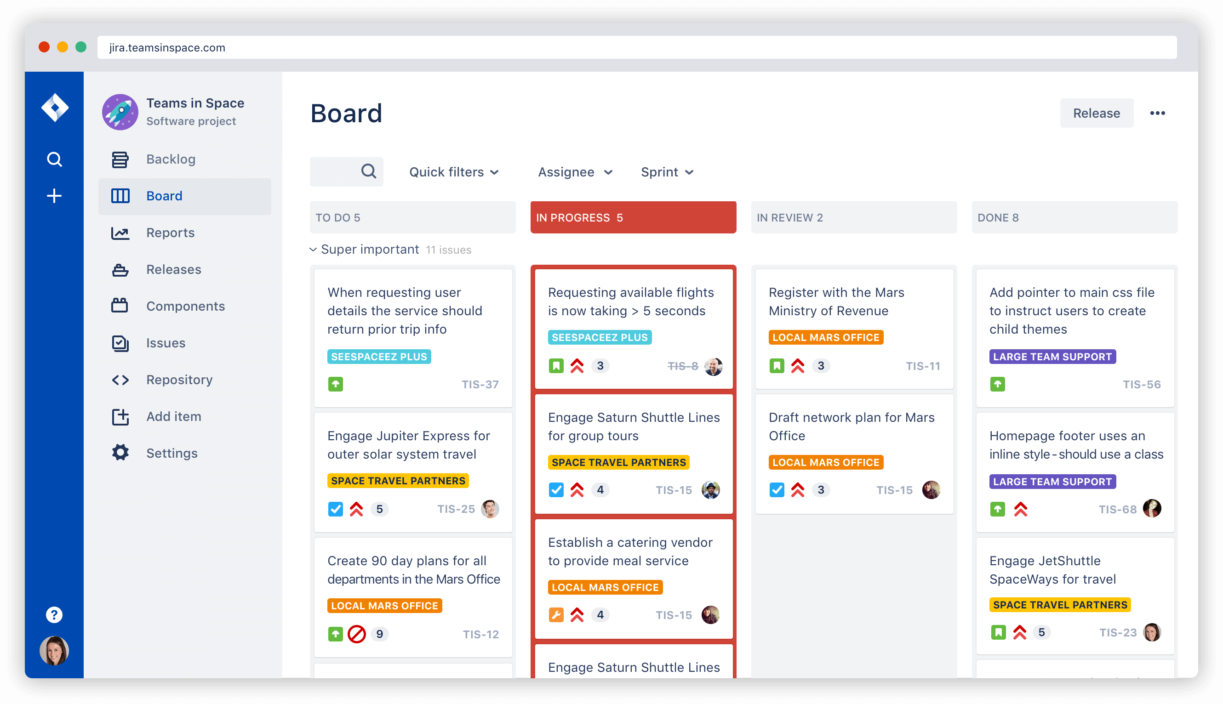The image size is (1223, 704).
Task: Open the search icon in board filters
Action: click(x=368, y=172)
